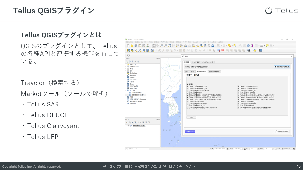The image size is (303, 170).
Task: Click the クリア button
Action: [191, 117]
